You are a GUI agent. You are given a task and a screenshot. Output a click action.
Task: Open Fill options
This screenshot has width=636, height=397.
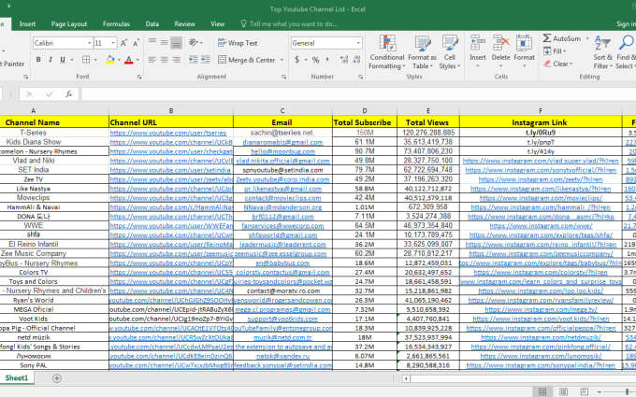point(555,51)
